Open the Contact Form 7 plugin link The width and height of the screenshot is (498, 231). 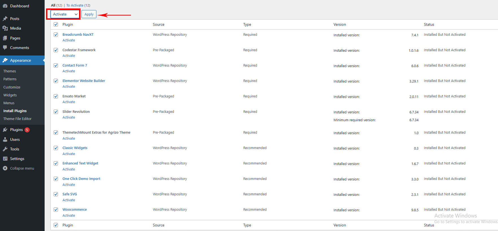(x=75, y=65)
